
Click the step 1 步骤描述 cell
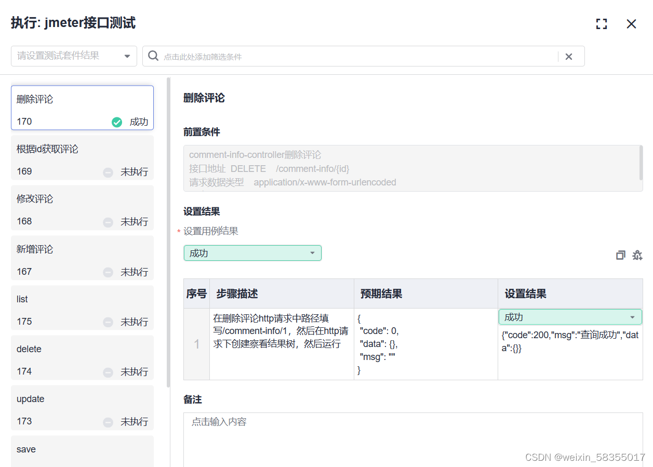click(282, 344)
